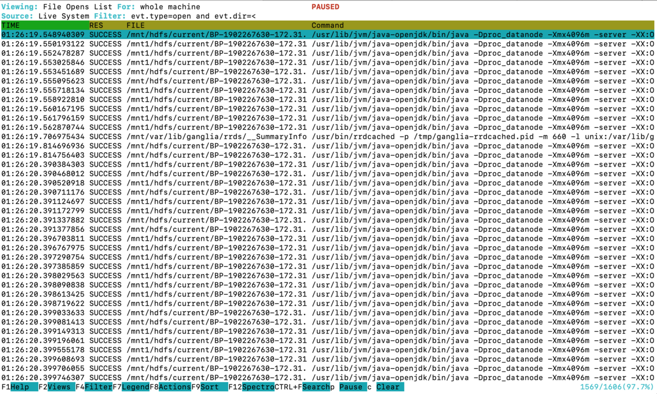657x394 pixels.
Task: Click the red PAUSED indicator
Action: [x=325, y=7]
